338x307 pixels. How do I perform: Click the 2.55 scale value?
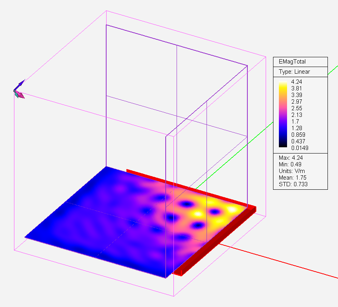click(297, 108)
